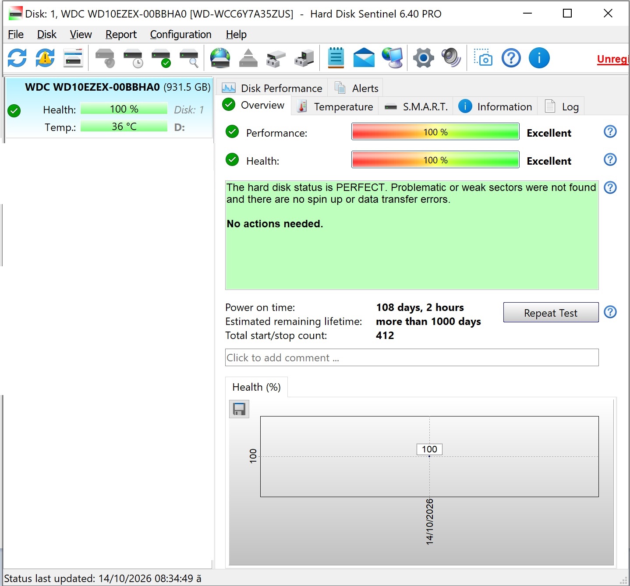Click the 'No actions needed.' text
The width and height of the screenshot is (630, 586).
[275, 224]
